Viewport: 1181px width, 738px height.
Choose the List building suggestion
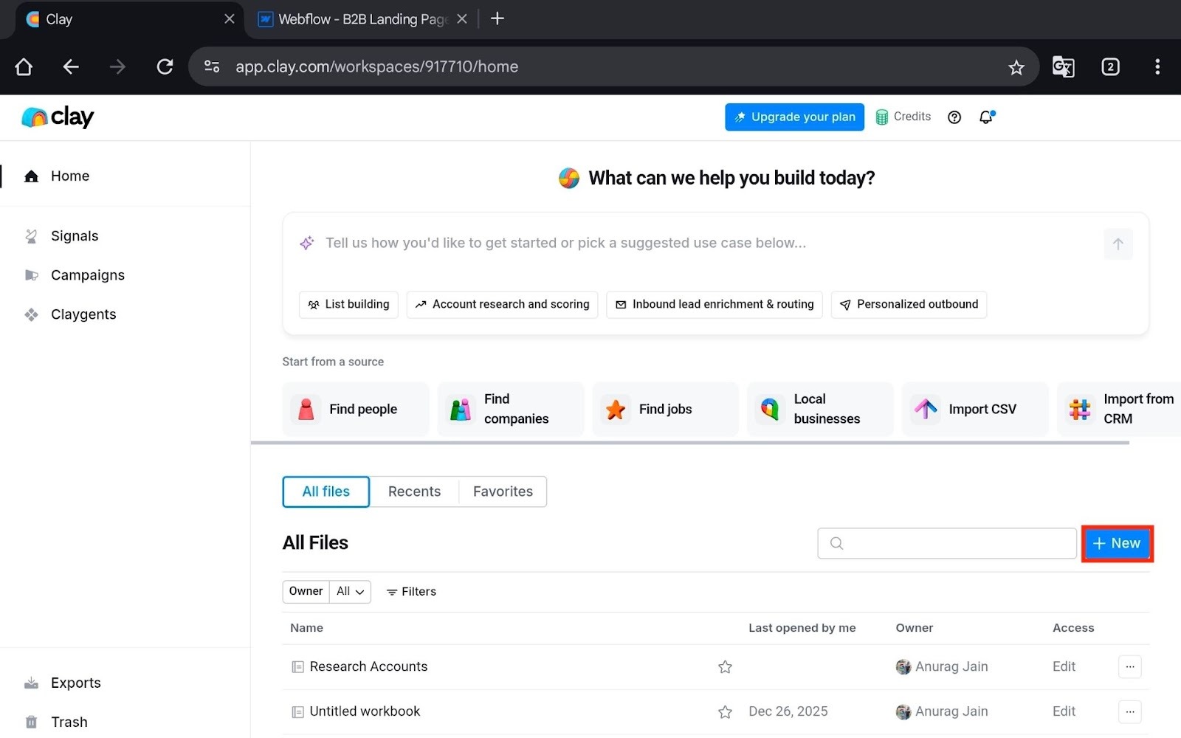(348, 304)
